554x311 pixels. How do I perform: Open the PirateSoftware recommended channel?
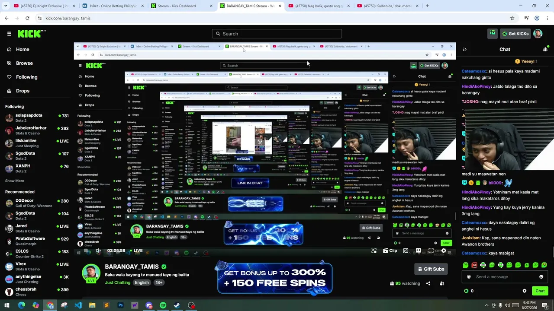tap(37, 241)
